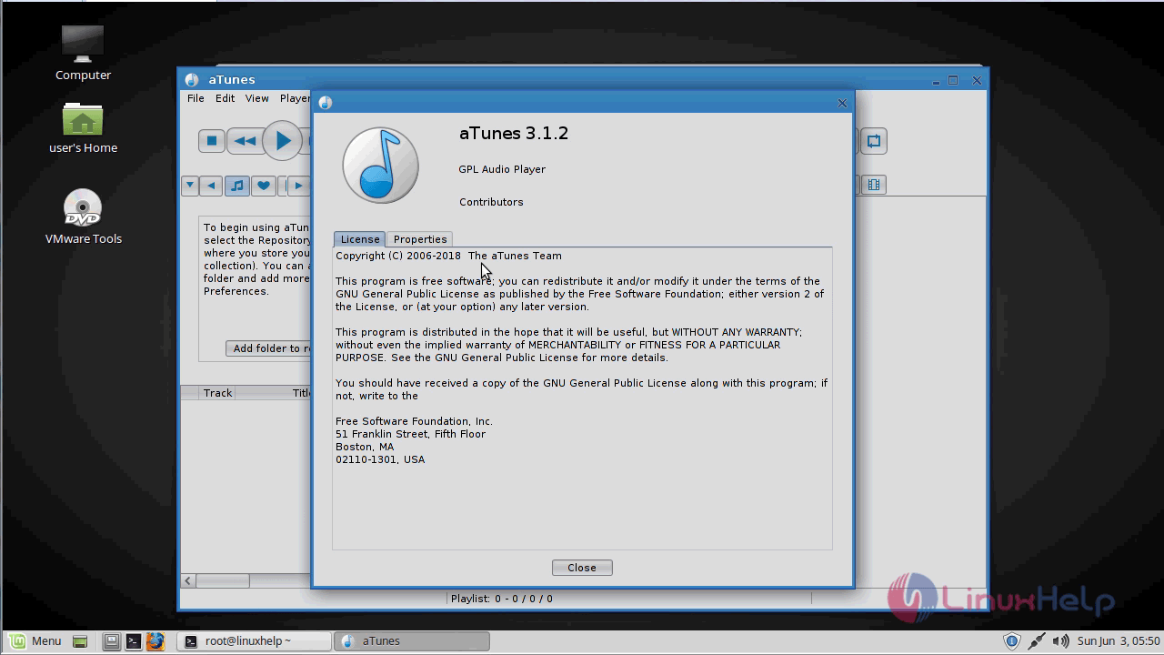Click the aTunes main window title icon
The height and width of the screenshot is (655, 1164).
(192, 80)
